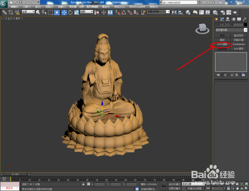The image size is (249, 191).
Task: Open the 视图(V) Views menu
Action: tap(49, 7)
